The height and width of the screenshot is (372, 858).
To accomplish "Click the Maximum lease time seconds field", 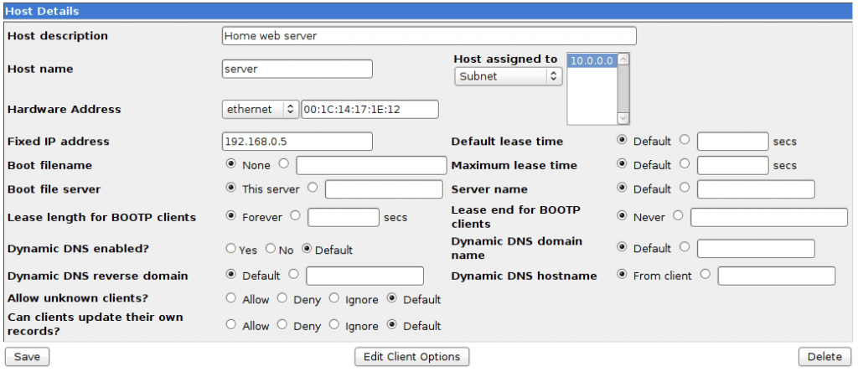I will point(732,165).
